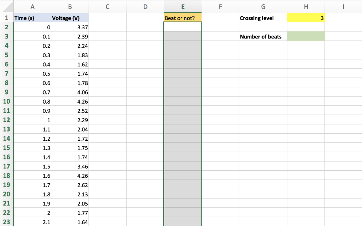Select the cell containing voltage 3.37
This screenshot has width=362, height=226.
(x=70, y=27)
